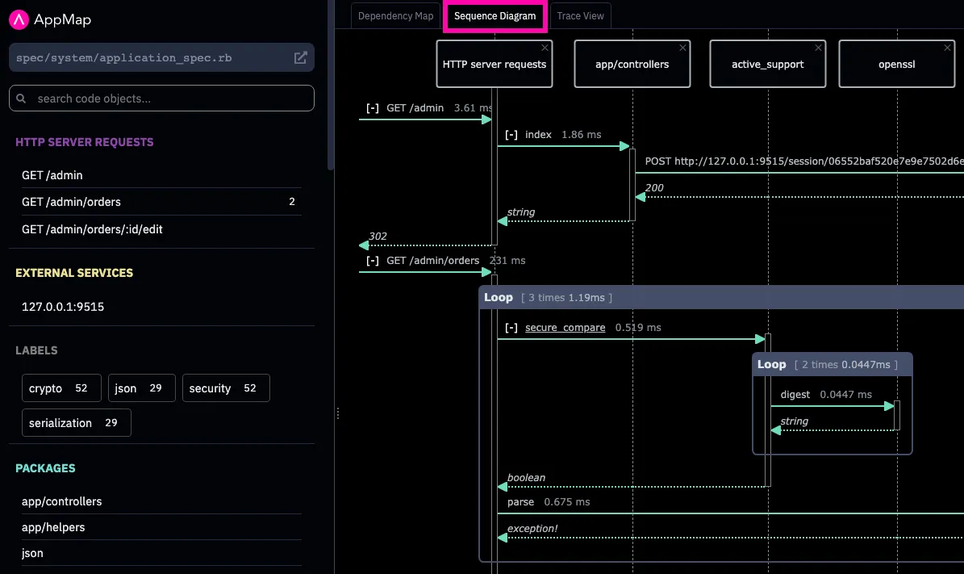Click the search magnifier icon
964x574 pixels.
(x=21, y=98)
